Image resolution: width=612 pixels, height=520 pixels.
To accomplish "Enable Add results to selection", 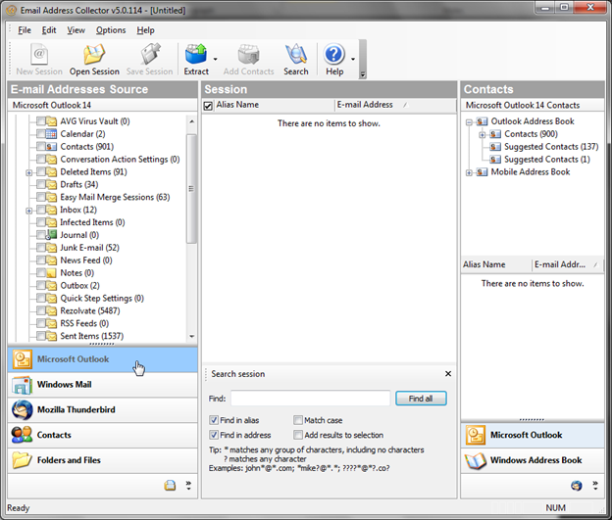I will pos(298,435).
